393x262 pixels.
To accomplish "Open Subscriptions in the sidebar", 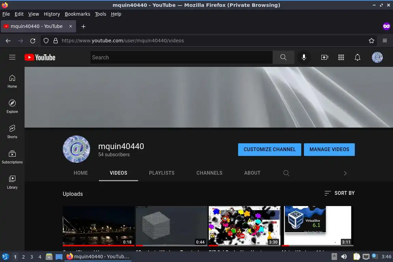I will click(12, 157).
